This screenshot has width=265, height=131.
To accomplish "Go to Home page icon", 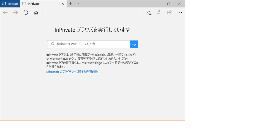I will 36,13.
